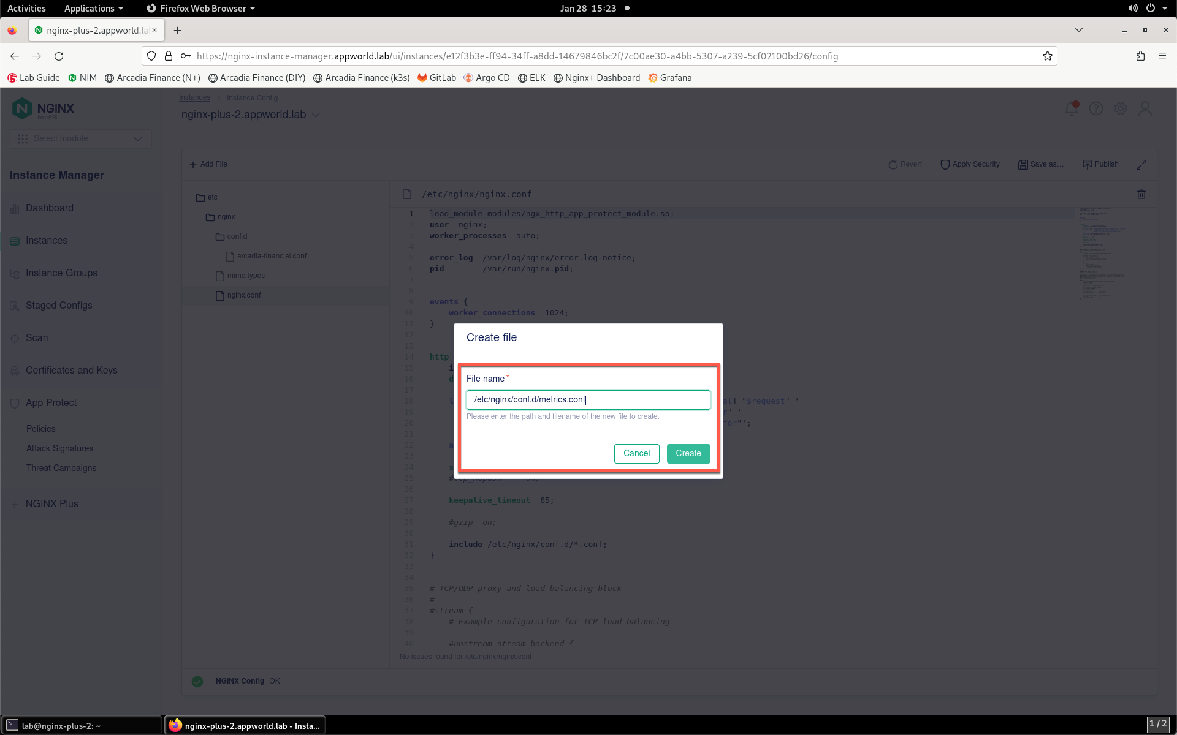
Task: Focus the File name input field
Action: pos(588,399)
